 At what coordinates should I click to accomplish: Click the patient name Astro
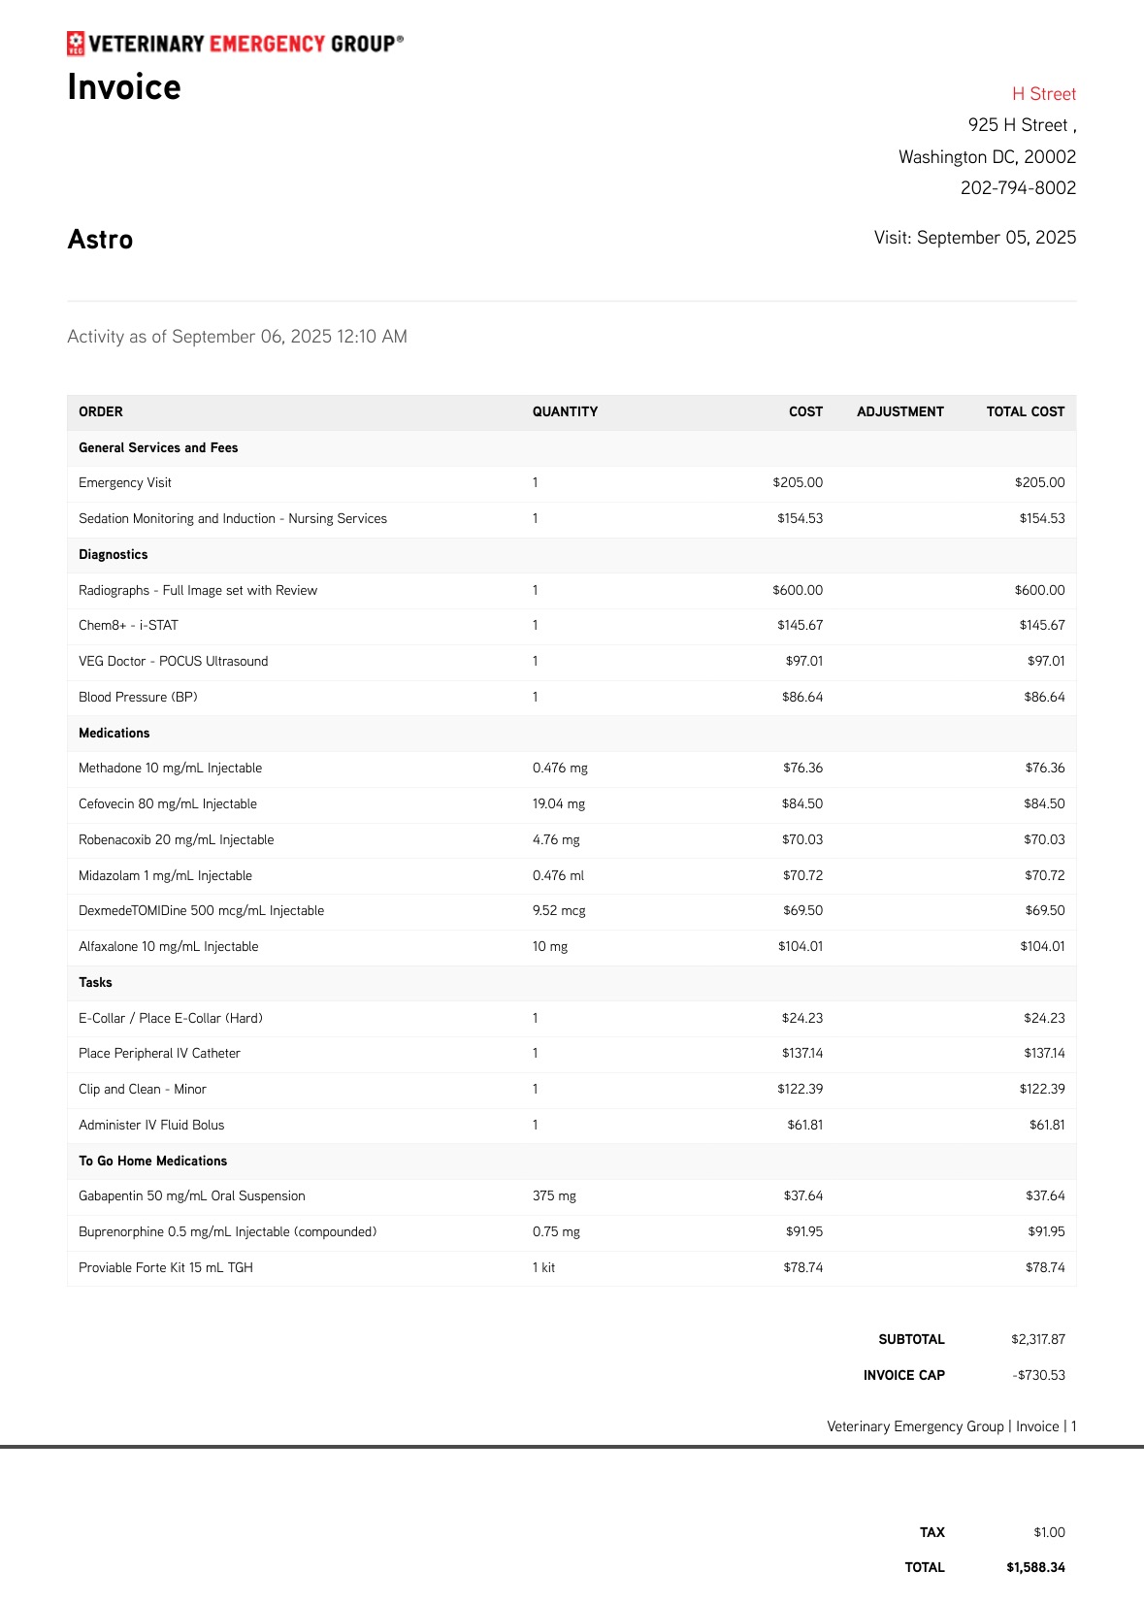(x=100, y=240)
